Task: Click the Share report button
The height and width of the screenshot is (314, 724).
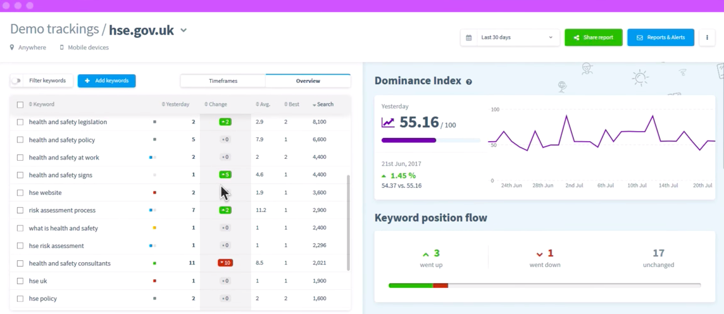Action: tap(594, 37)
